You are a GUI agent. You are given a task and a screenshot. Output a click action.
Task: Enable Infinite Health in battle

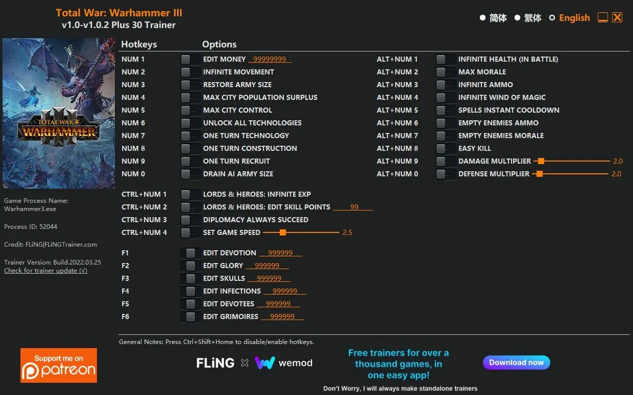[x=446, y=59]
